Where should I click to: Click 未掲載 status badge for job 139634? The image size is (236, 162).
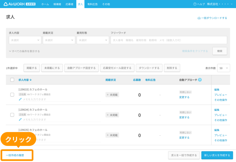pyautogui.click(x=112, y=115)
